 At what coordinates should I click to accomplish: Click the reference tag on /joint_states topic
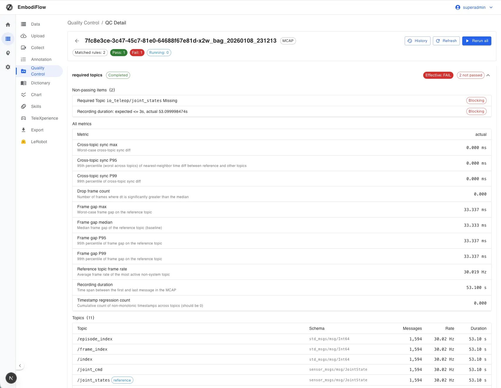[x=122, y=380]
